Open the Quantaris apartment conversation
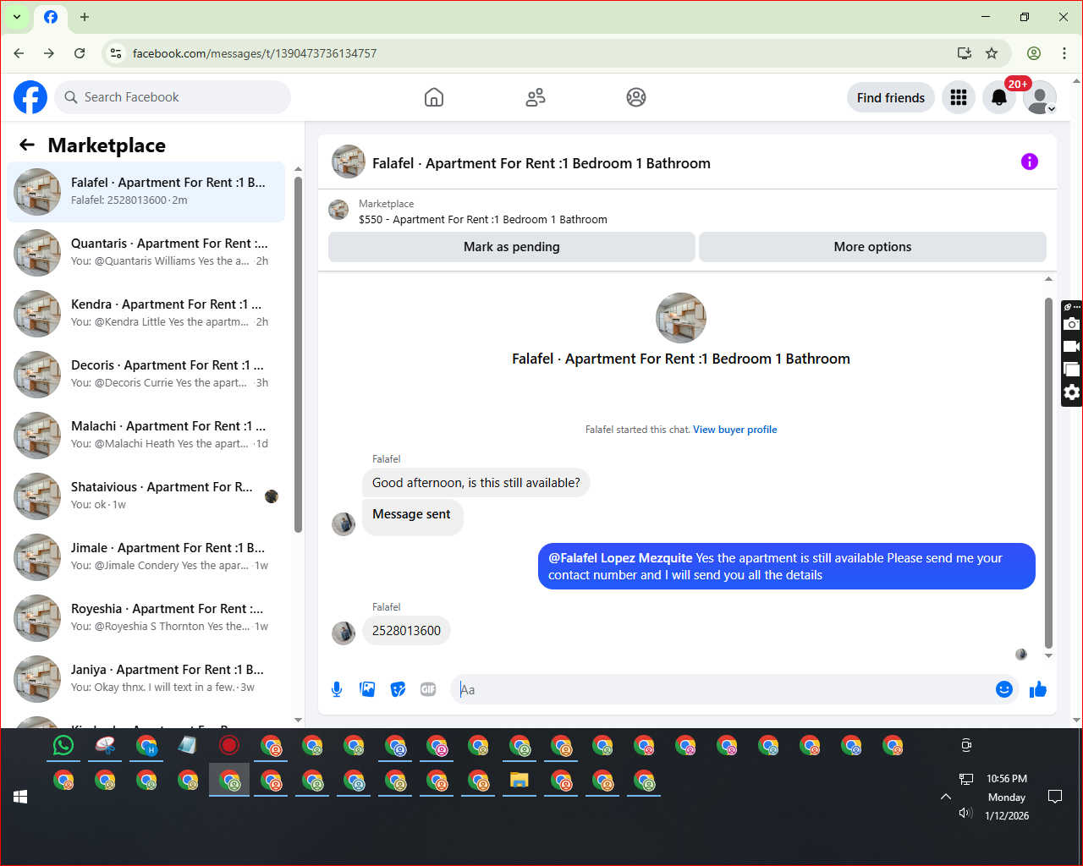Image resolution: width=1083 pixels, height=866 pixels. coord(146,253)
